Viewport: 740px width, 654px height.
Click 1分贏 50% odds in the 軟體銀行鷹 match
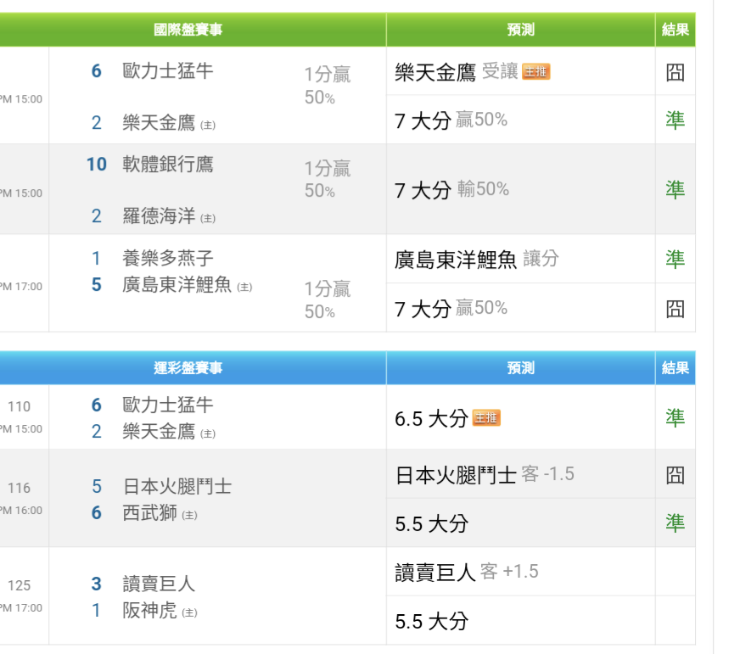[328, 179]
